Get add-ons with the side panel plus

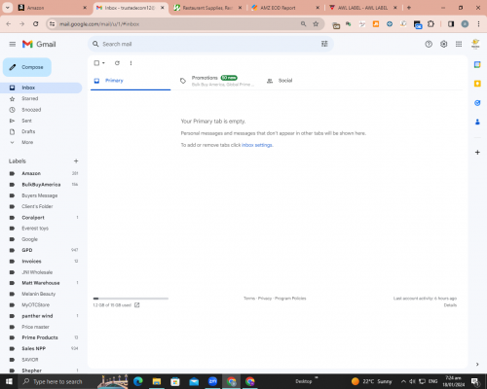click(x=477, y=152)
